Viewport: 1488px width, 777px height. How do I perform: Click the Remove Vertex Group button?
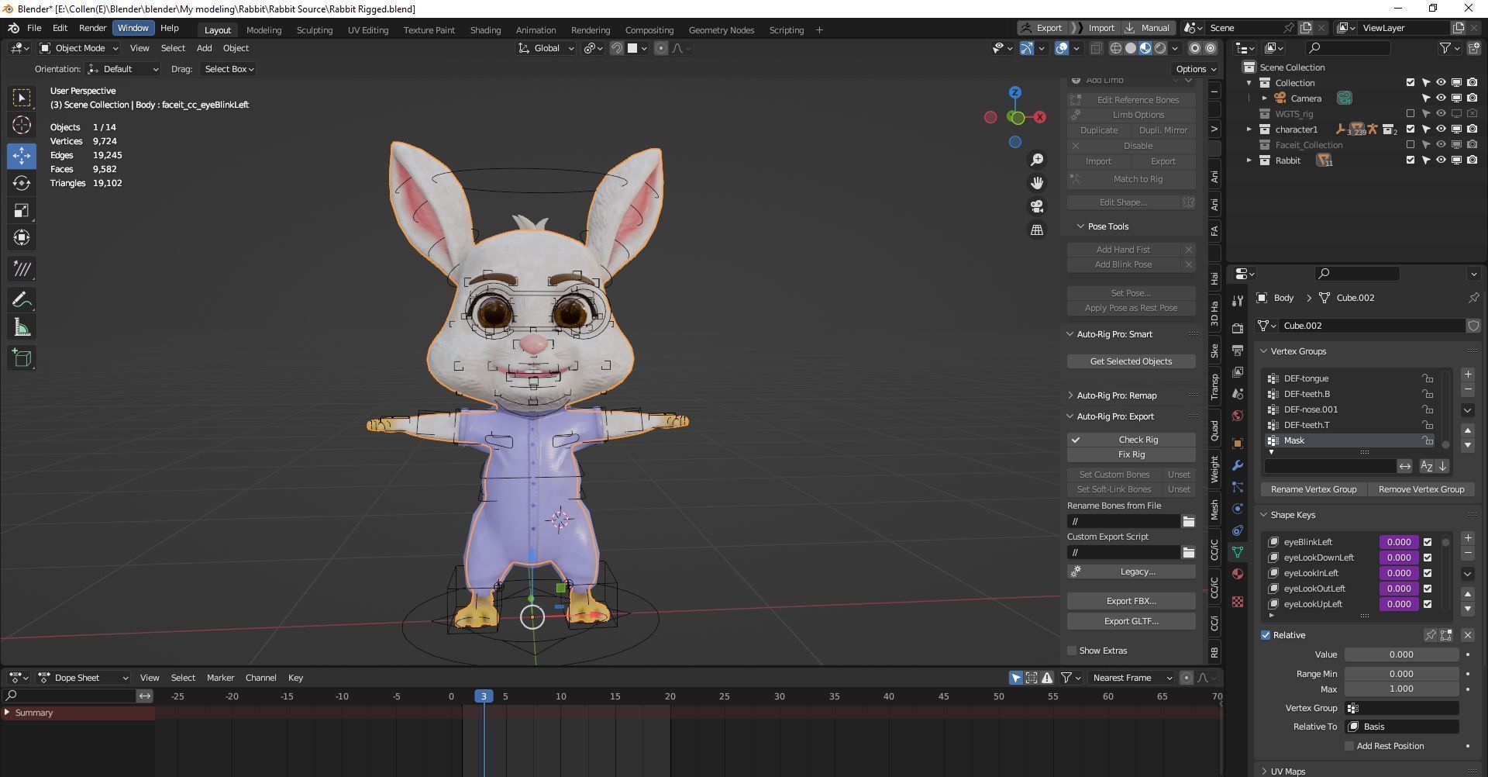coord(1421,489)
